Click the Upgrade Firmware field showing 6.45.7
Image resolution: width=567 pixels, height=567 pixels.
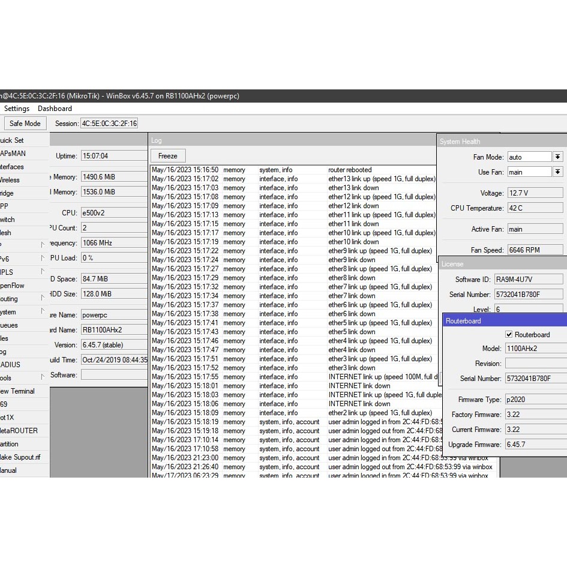[534, 445]
